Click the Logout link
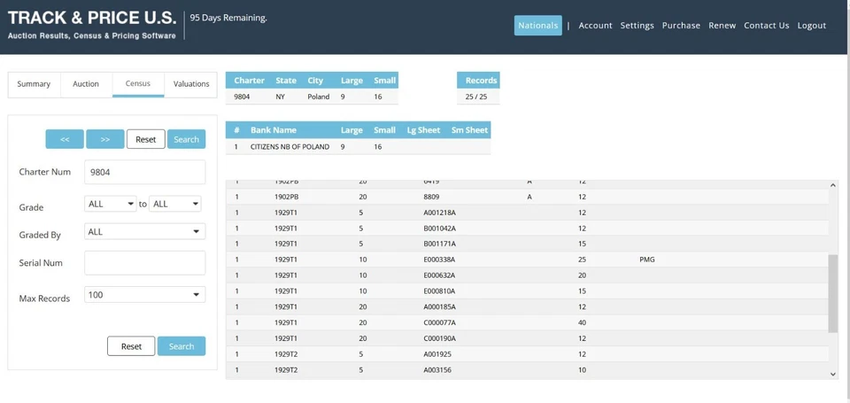 811,26
